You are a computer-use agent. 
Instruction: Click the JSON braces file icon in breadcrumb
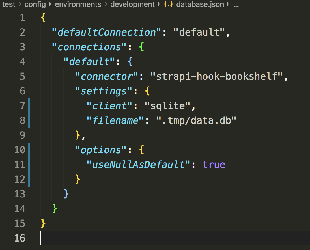169,4
